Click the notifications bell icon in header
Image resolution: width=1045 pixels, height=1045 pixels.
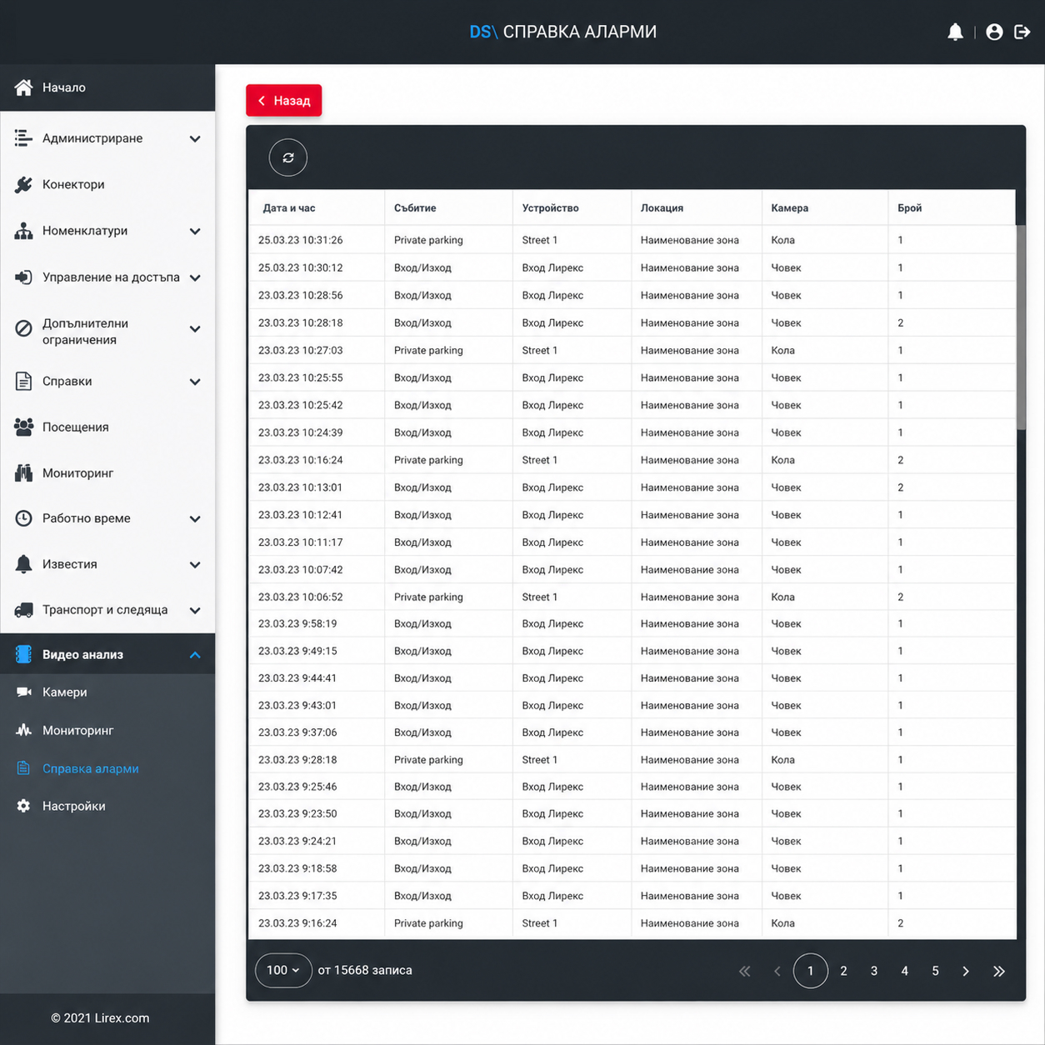(955, 32)
